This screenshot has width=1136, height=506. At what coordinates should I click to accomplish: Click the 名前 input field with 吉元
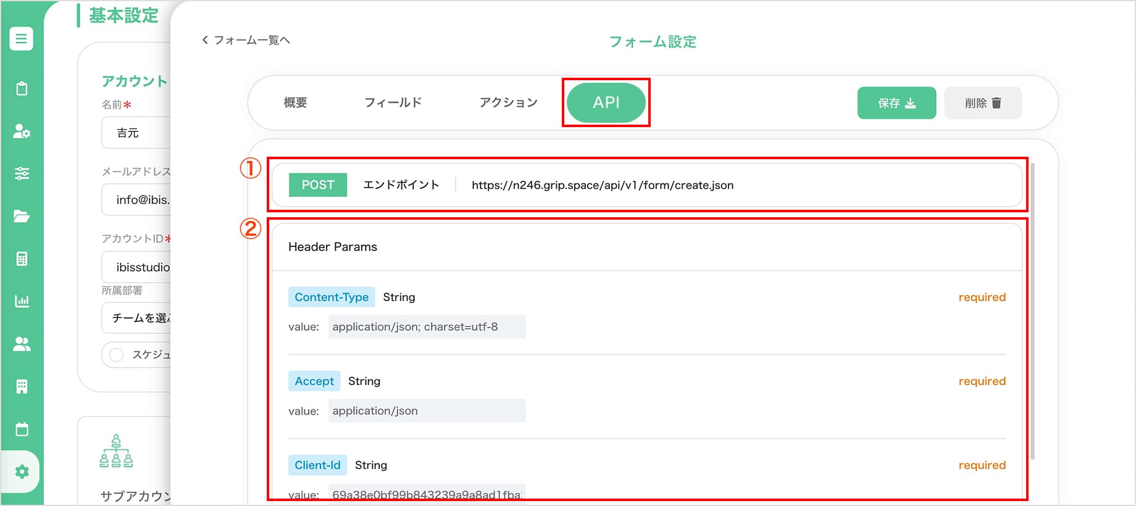pos(136,133)
